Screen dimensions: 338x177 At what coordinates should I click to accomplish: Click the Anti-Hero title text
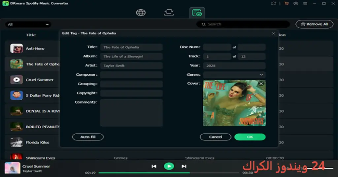35,49
